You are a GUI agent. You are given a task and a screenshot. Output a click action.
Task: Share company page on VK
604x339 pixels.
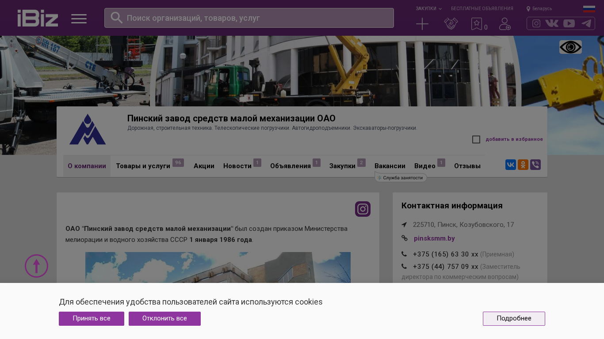[511, 165]
